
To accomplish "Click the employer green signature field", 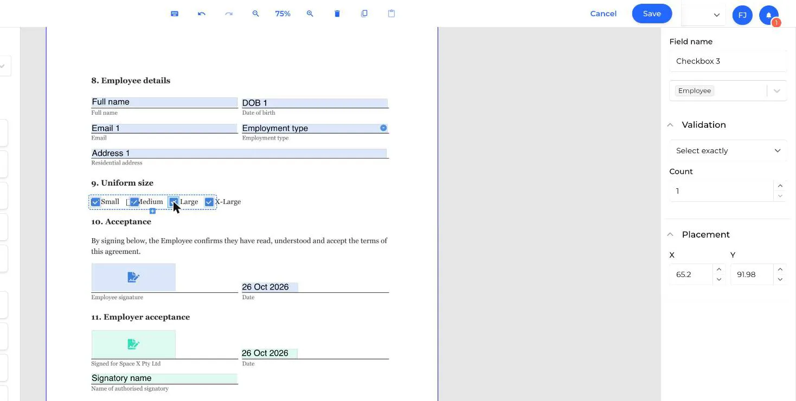I will (x=133, y=344).
